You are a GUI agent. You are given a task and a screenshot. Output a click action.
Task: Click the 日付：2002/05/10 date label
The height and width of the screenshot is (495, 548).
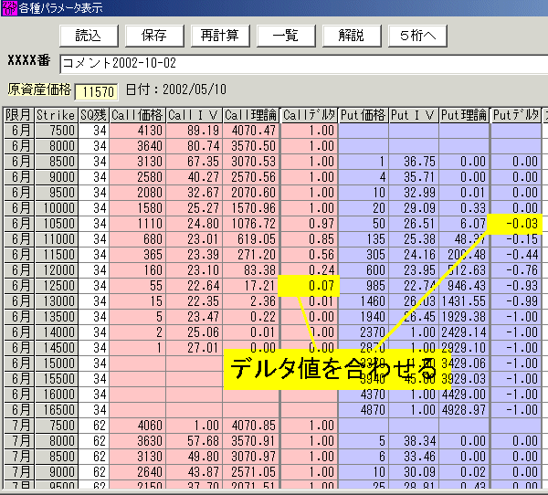(x=175, y=90)
